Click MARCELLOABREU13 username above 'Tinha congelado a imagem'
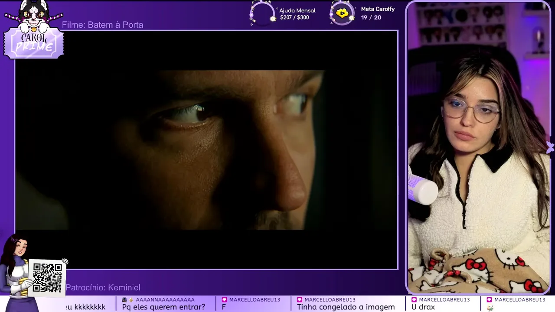Screen dimensions: 555x312 coord(330,300)
